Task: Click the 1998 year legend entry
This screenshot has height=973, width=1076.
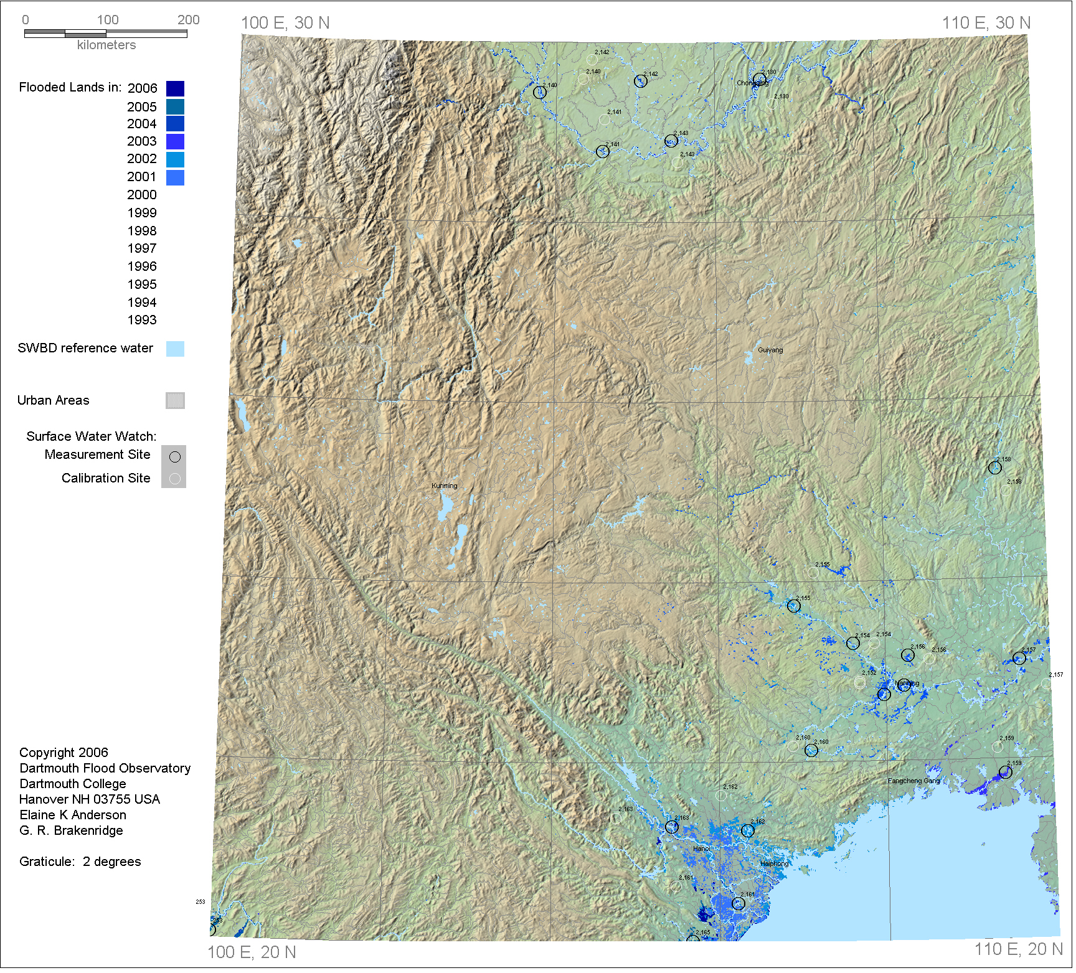Action: tap(143, 232)
